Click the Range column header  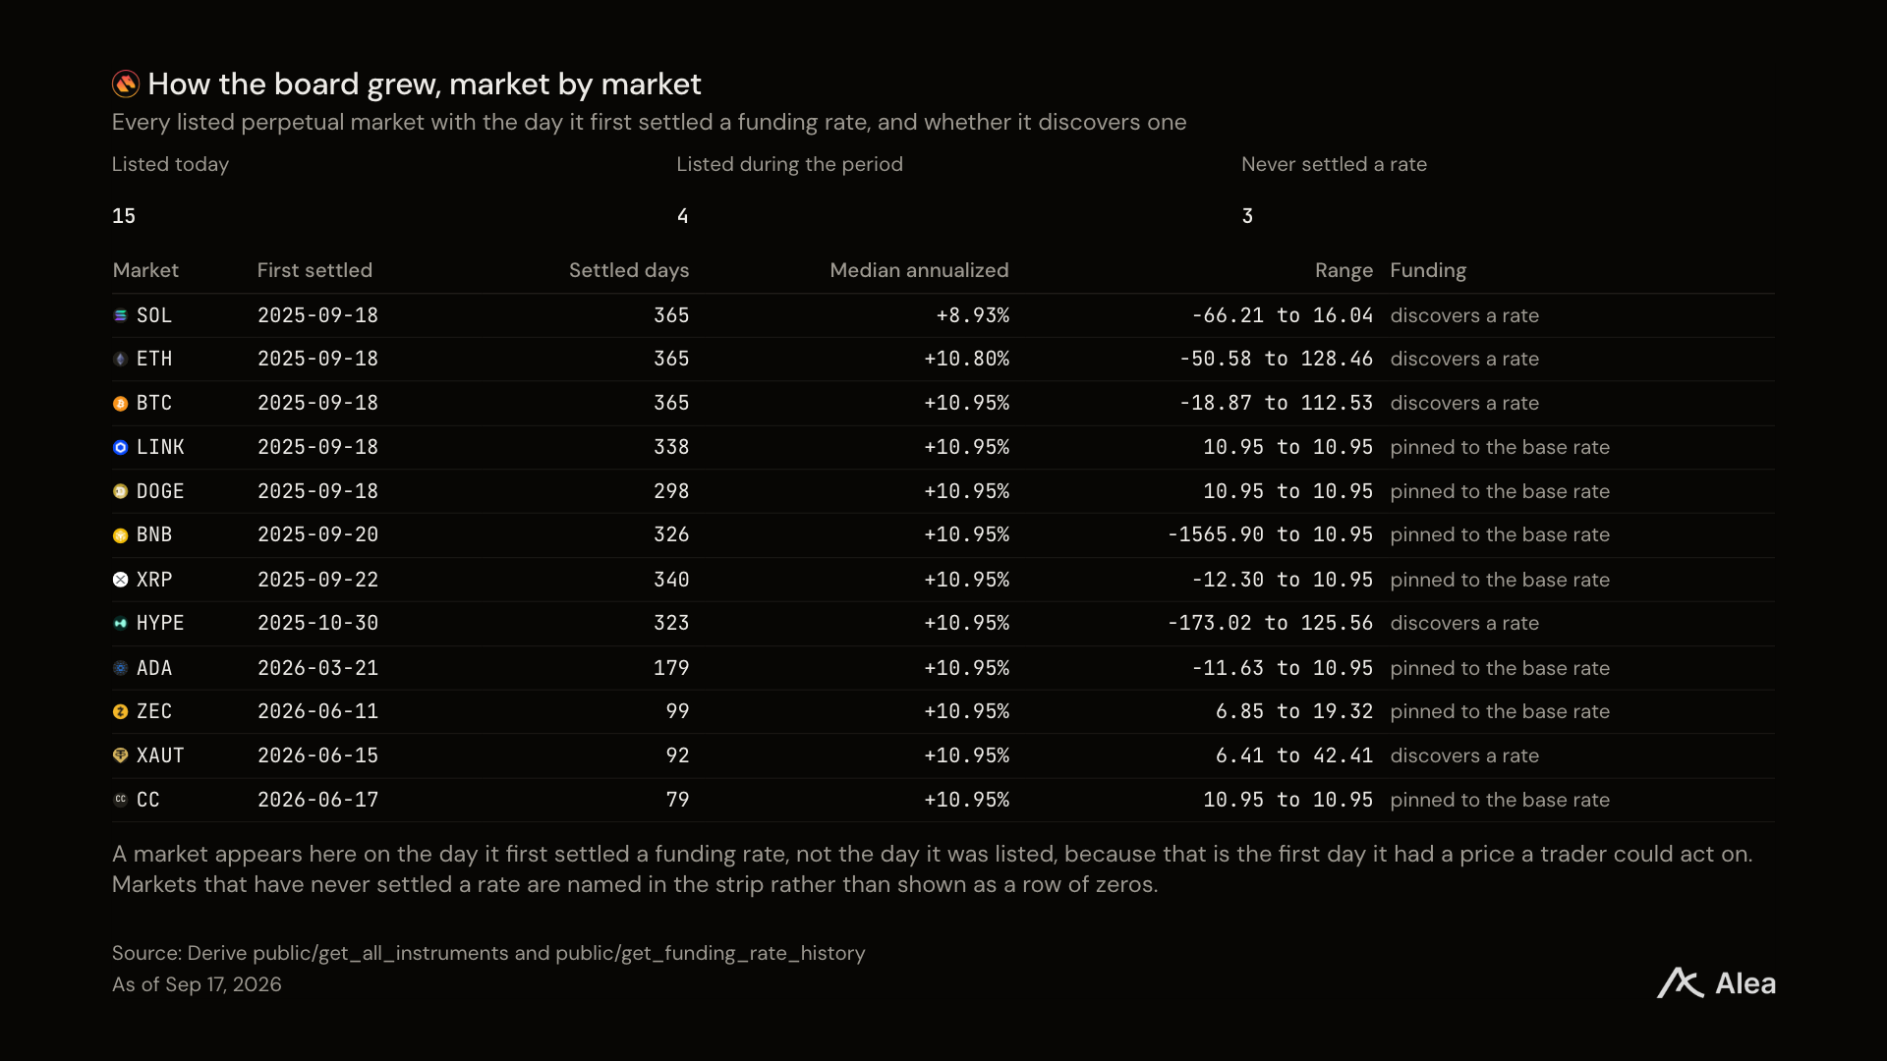1344,270
